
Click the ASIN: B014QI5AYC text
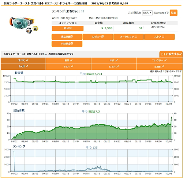65,18
